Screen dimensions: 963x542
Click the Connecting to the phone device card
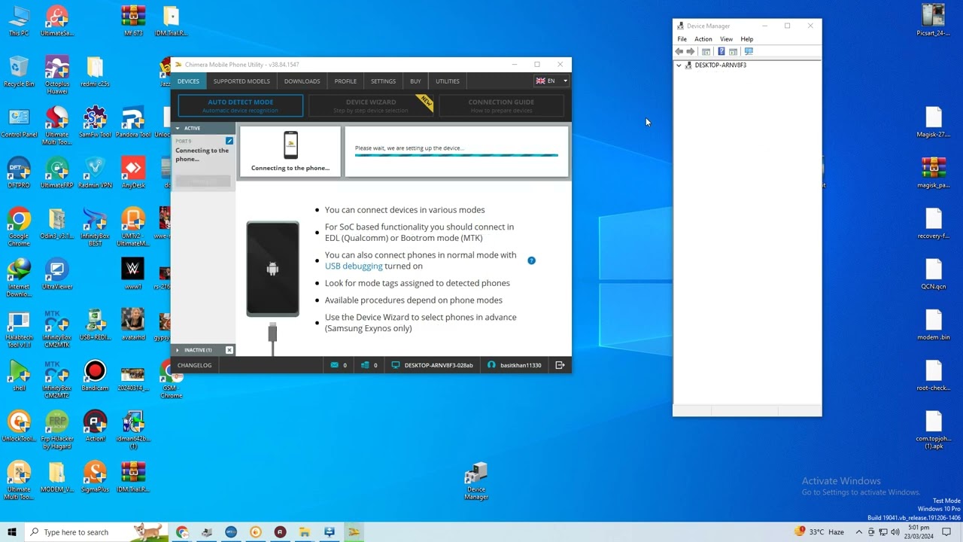coord(290,151)
